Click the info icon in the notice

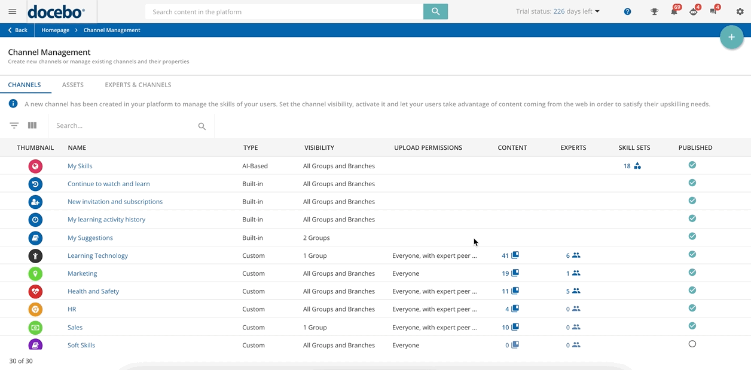coord(13,104)
